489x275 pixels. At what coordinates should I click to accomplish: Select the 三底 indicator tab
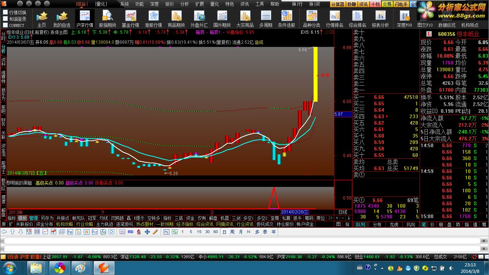pos(179,218)
